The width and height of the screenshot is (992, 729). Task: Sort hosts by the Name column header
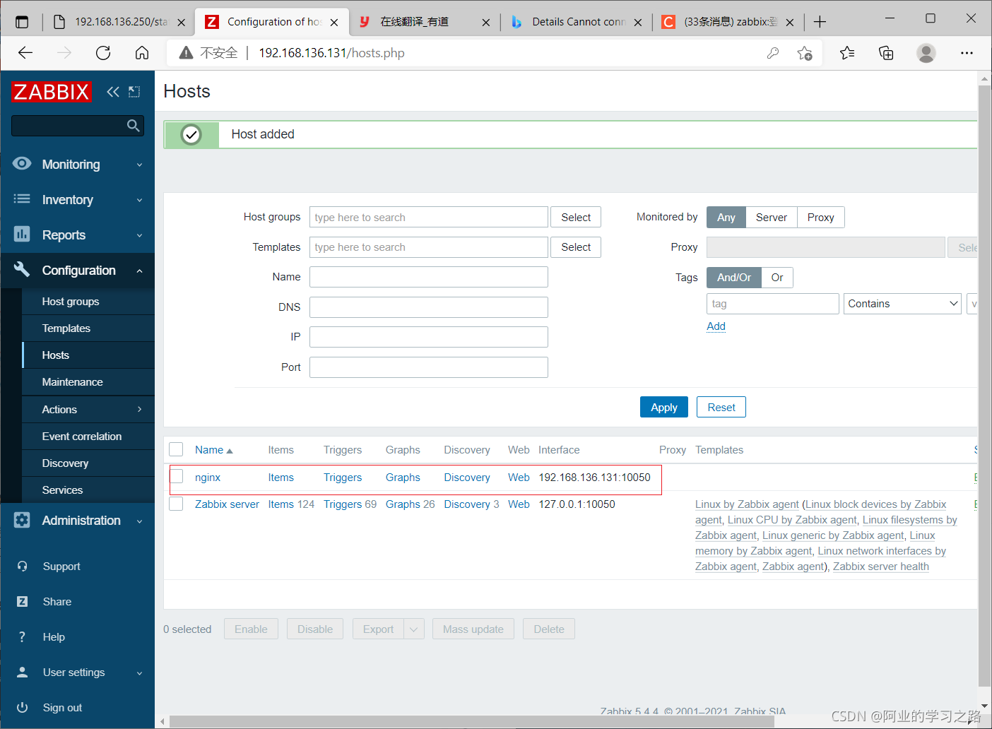pyautogui.click(x=213, y=450)
